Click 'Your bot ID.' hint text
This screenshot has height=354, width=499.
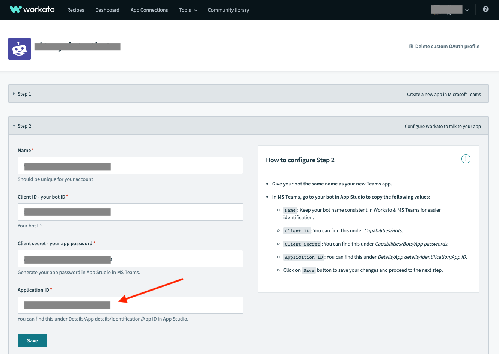(x=30, y=226)
